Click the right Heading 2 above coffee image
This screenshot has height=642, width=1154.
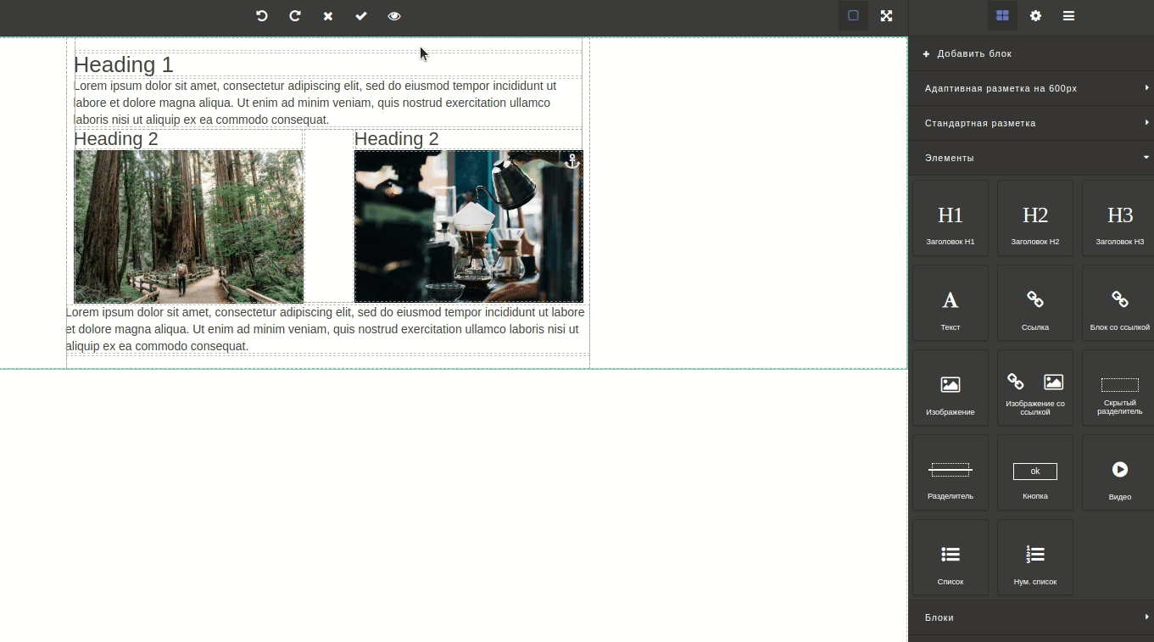(x=397, y=139)
